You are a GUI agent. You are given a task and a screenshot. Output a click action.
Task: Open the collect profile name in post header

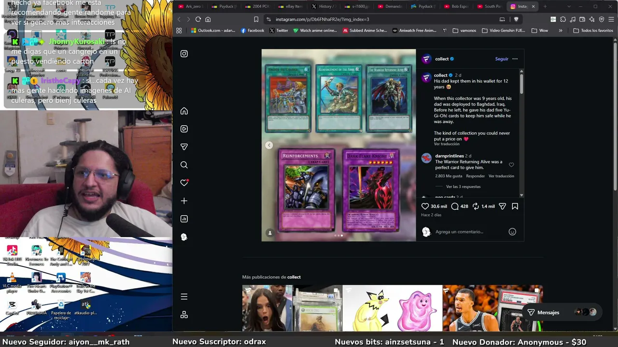[442, 59]
